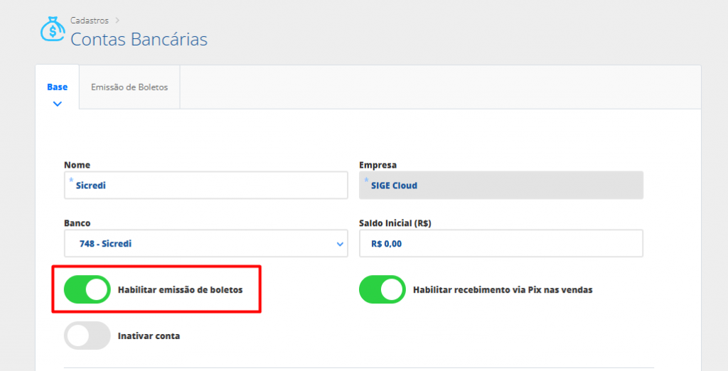Open the Banco dropdown arrow
The image size is (728, 371).
pyautogui.click(x=339, y=244)
